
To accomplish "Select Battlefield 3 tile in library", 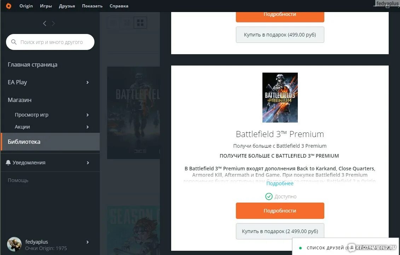I will click(x=133, y=113).
